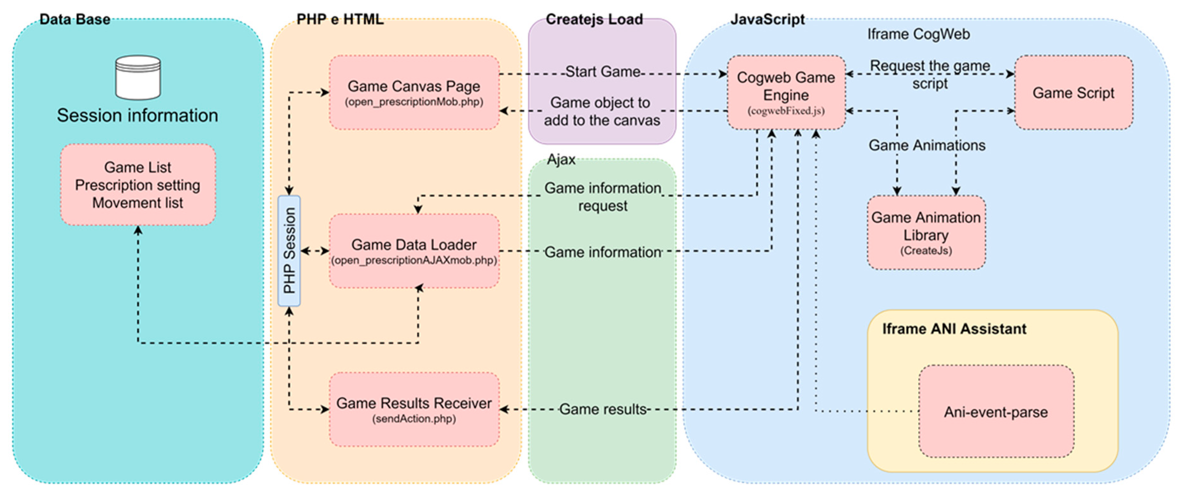Click the Session information label
This screenshot has width=1189, height=496.
pyautogui.click(x=137, y=116)
